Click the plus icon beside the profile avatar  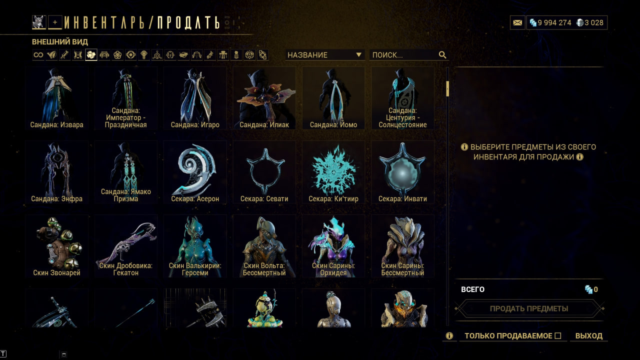[x=55, y=22]
